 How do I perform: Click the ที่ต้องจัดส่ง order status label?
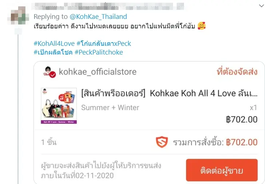coord(237,72)
